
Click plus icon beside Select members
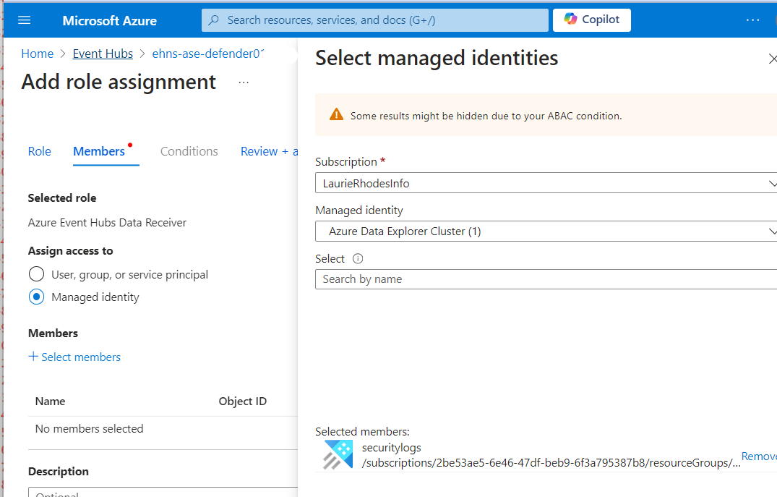coord(33,357)
